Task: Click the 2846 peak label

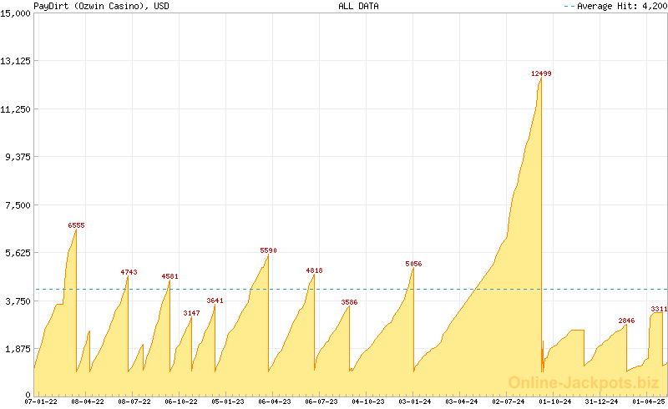Action: pyautogui.click(x=626, y=321)
